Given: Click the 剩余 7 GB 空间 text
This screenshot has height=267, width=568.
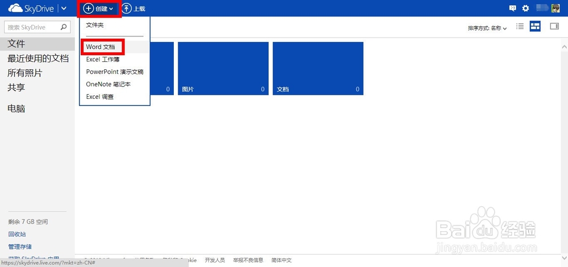Looking at the screenshot, I should point(28,222).
